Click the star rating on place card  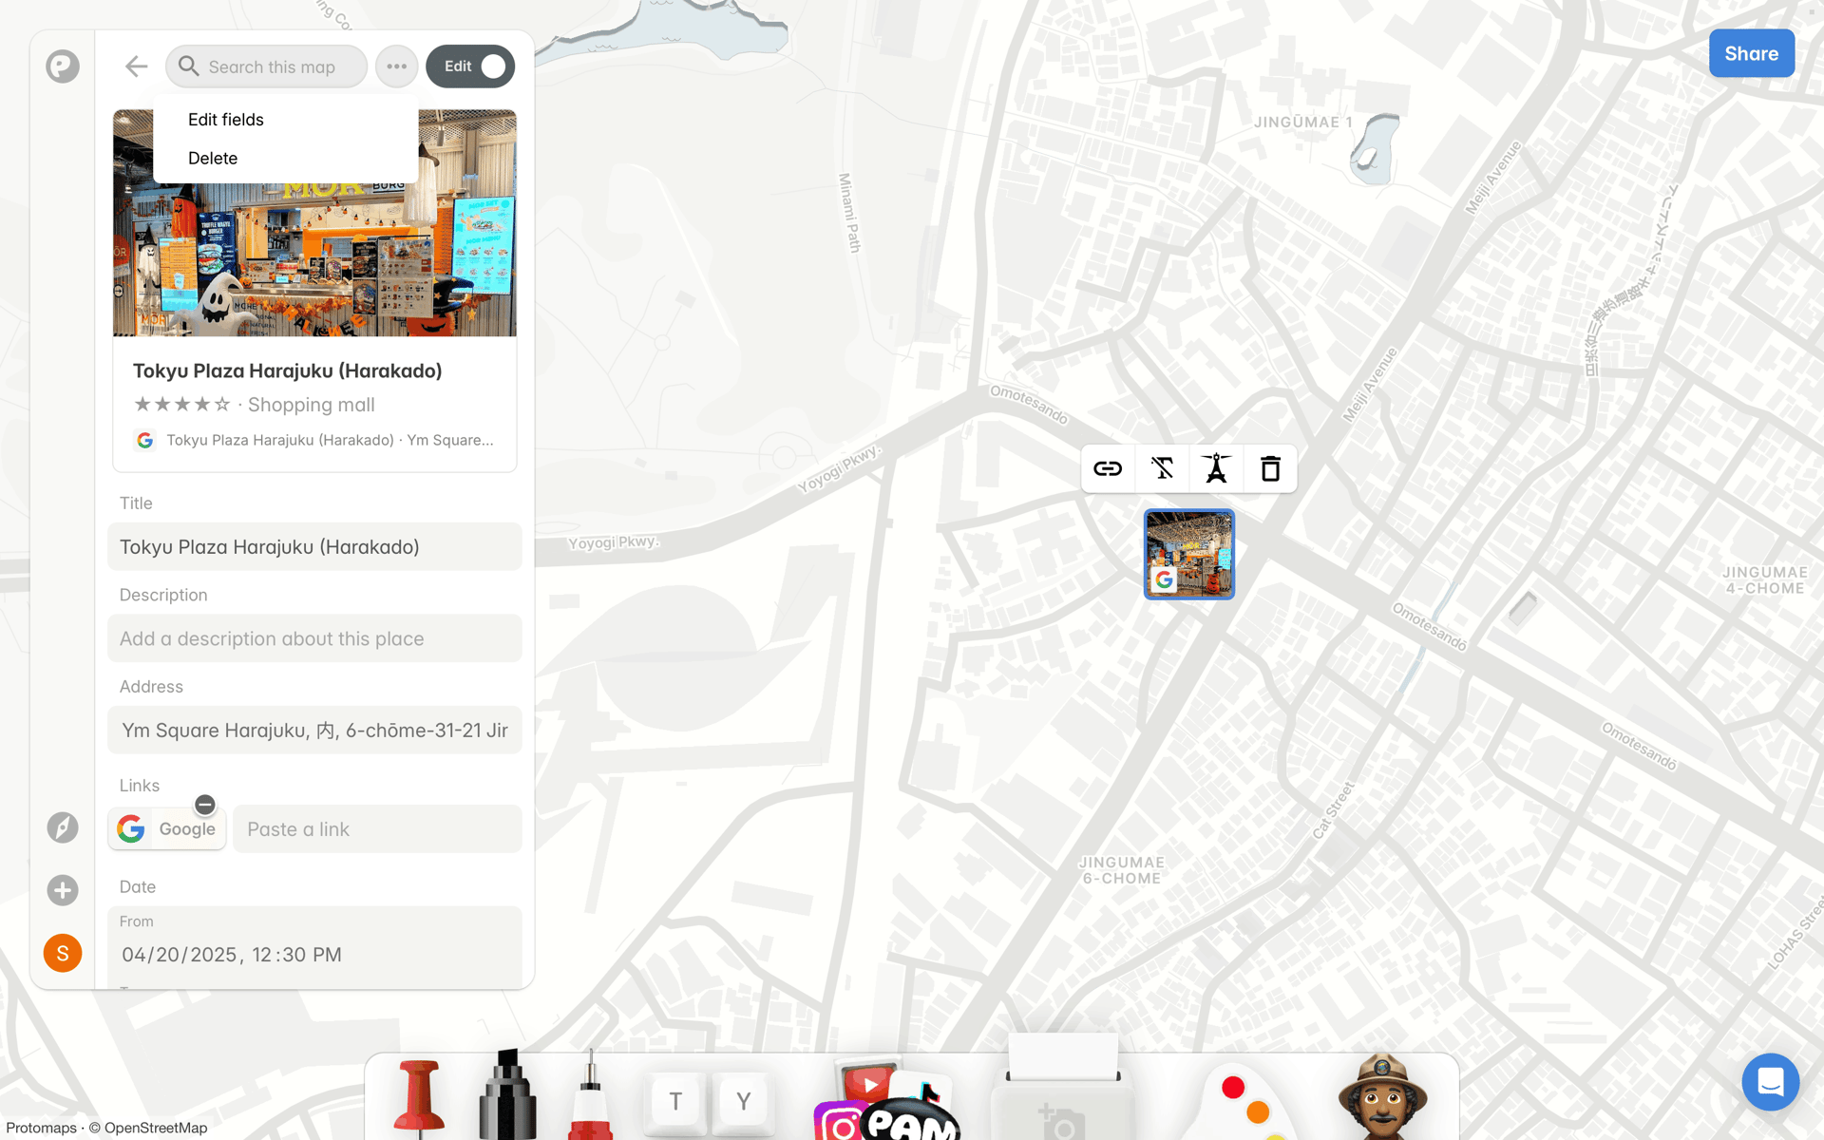click(182, 405)
